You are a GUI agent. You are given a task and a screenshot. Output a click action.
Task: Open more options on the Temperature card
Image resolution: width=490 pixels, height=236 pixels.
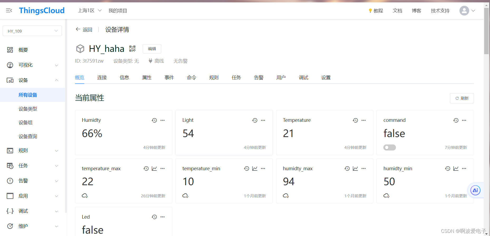[x=364, y=120]
